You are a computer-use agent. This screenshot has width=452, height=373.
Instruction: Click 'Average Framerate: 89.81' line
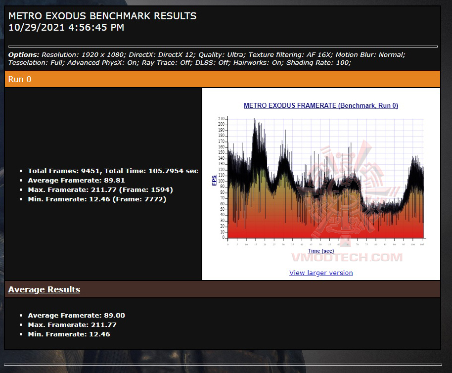[76, 180]
